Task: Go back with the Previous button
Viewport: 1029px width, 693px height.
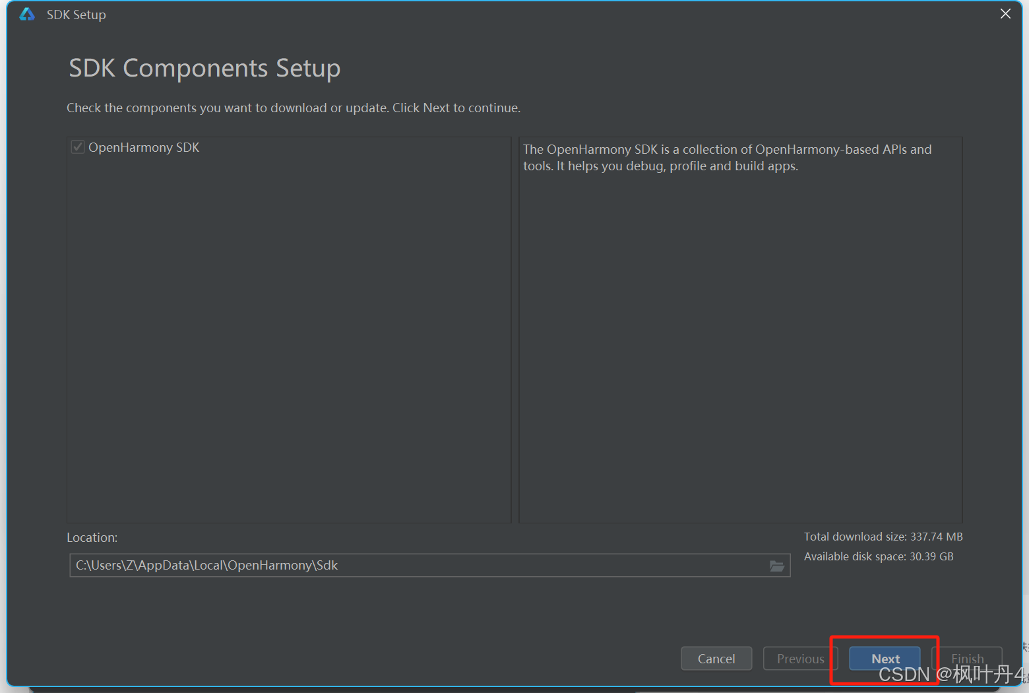Action: point(800,659)
